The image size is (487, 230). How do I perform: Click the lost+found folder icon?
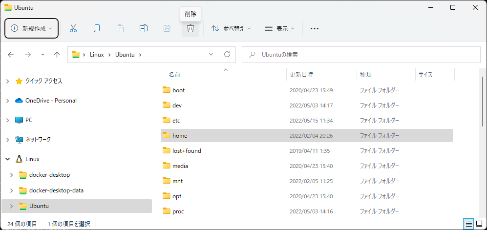(167, 150)
